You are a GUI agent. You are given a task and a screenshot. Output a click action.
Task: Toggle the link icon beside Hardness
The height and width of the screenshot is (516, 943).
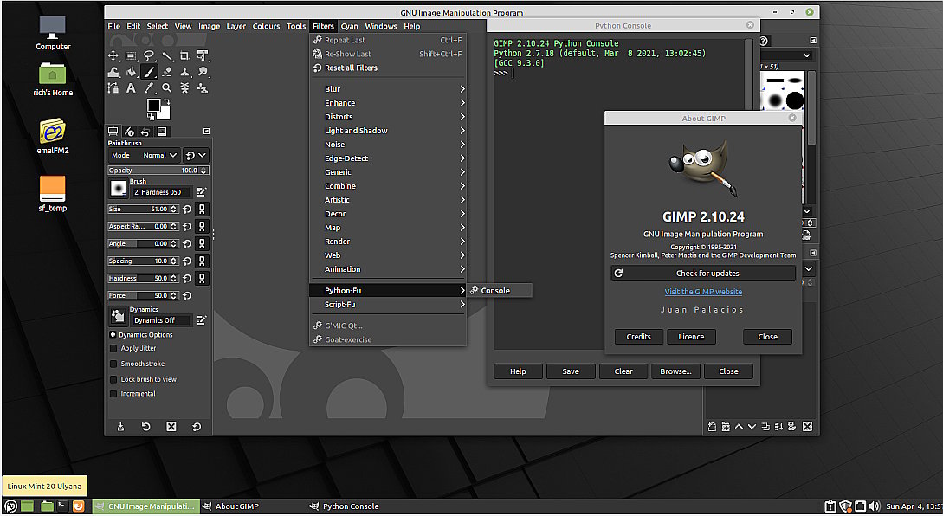[x=202, y=279]
